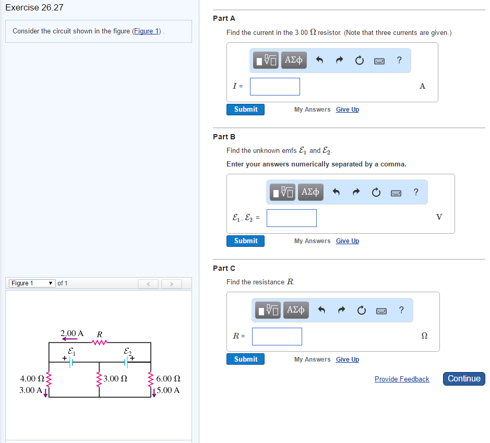Reset the answer using Part B circular arrow icon
Viewport: 490px width, 443px height.
[x=376, y=192]
